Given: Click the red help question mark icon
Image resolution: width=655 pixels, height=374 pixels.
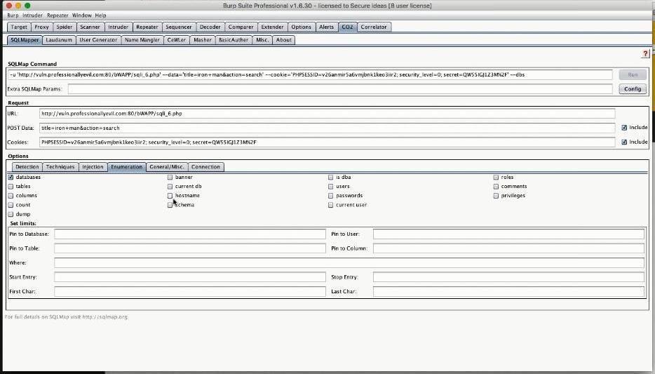Looking at the screenshot, I should 645,53.
